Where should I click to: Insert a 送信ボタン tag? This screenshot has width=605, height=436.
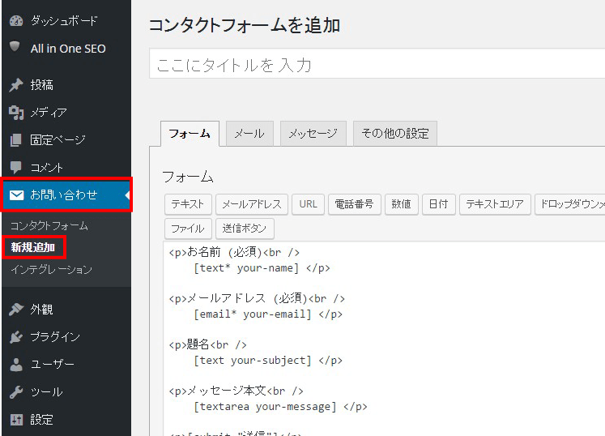245,229
